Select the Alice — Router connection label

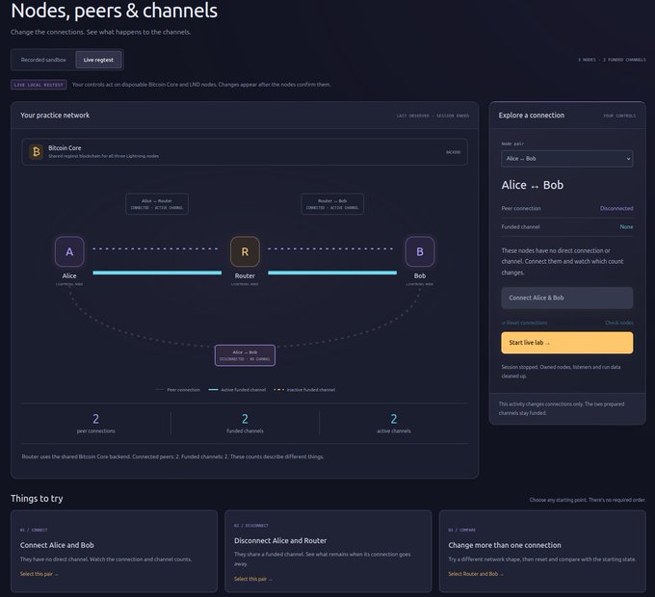pyautogui.click(x=157, y=204)
